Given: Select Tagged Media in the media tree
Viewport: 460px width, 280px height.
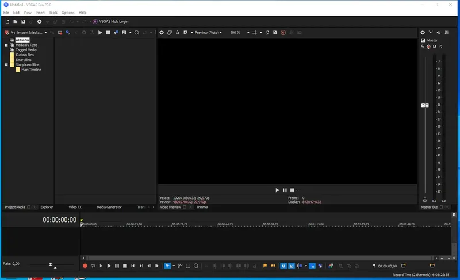Looking at the screenshot, I should 26,50.
